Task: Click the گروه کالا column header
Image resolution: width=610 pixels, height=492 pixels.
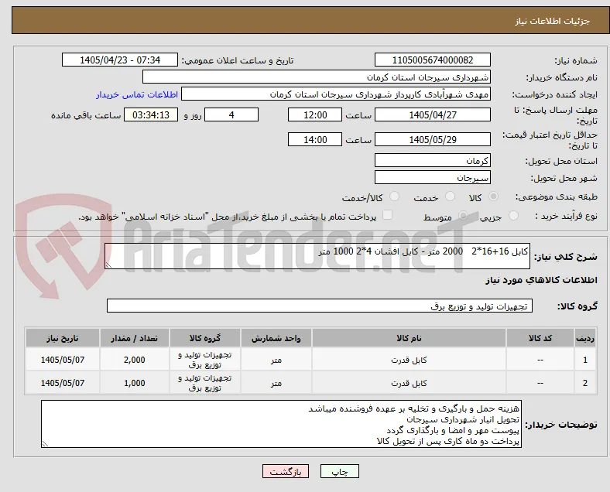Action: click(204, 338)
